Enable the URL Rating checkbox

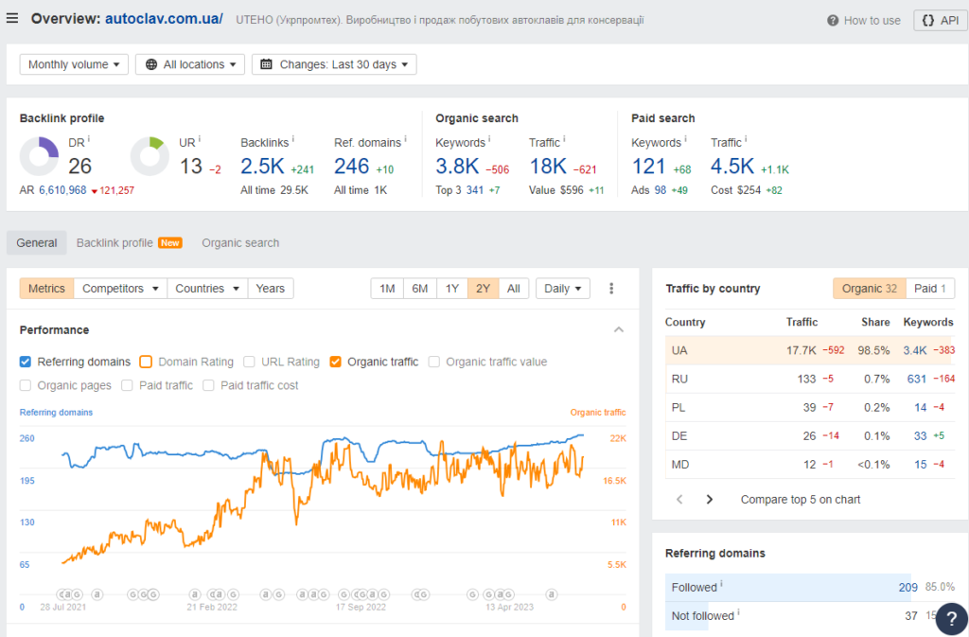(249, 362)
